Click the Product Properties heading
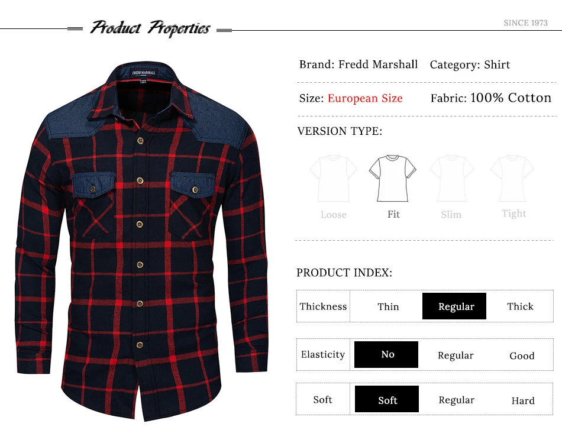 click(150, 28)
